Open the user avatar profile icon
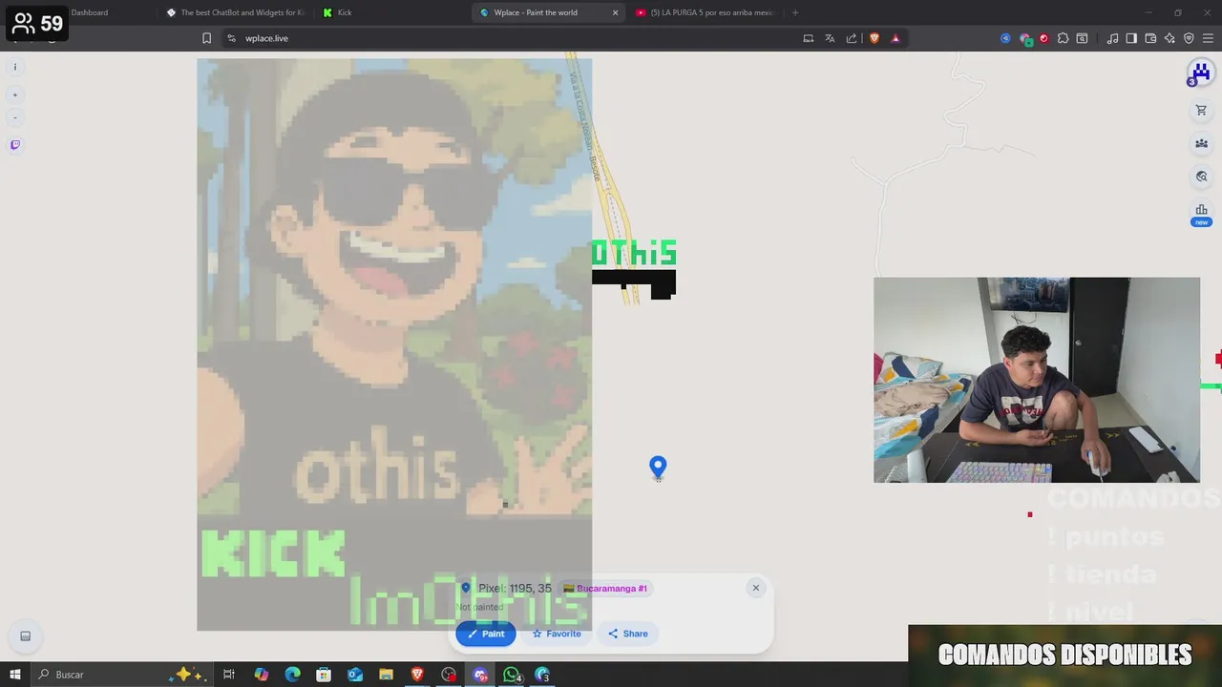The image size is (1222, 687). pyautogui.click(x=1200, y=73)
